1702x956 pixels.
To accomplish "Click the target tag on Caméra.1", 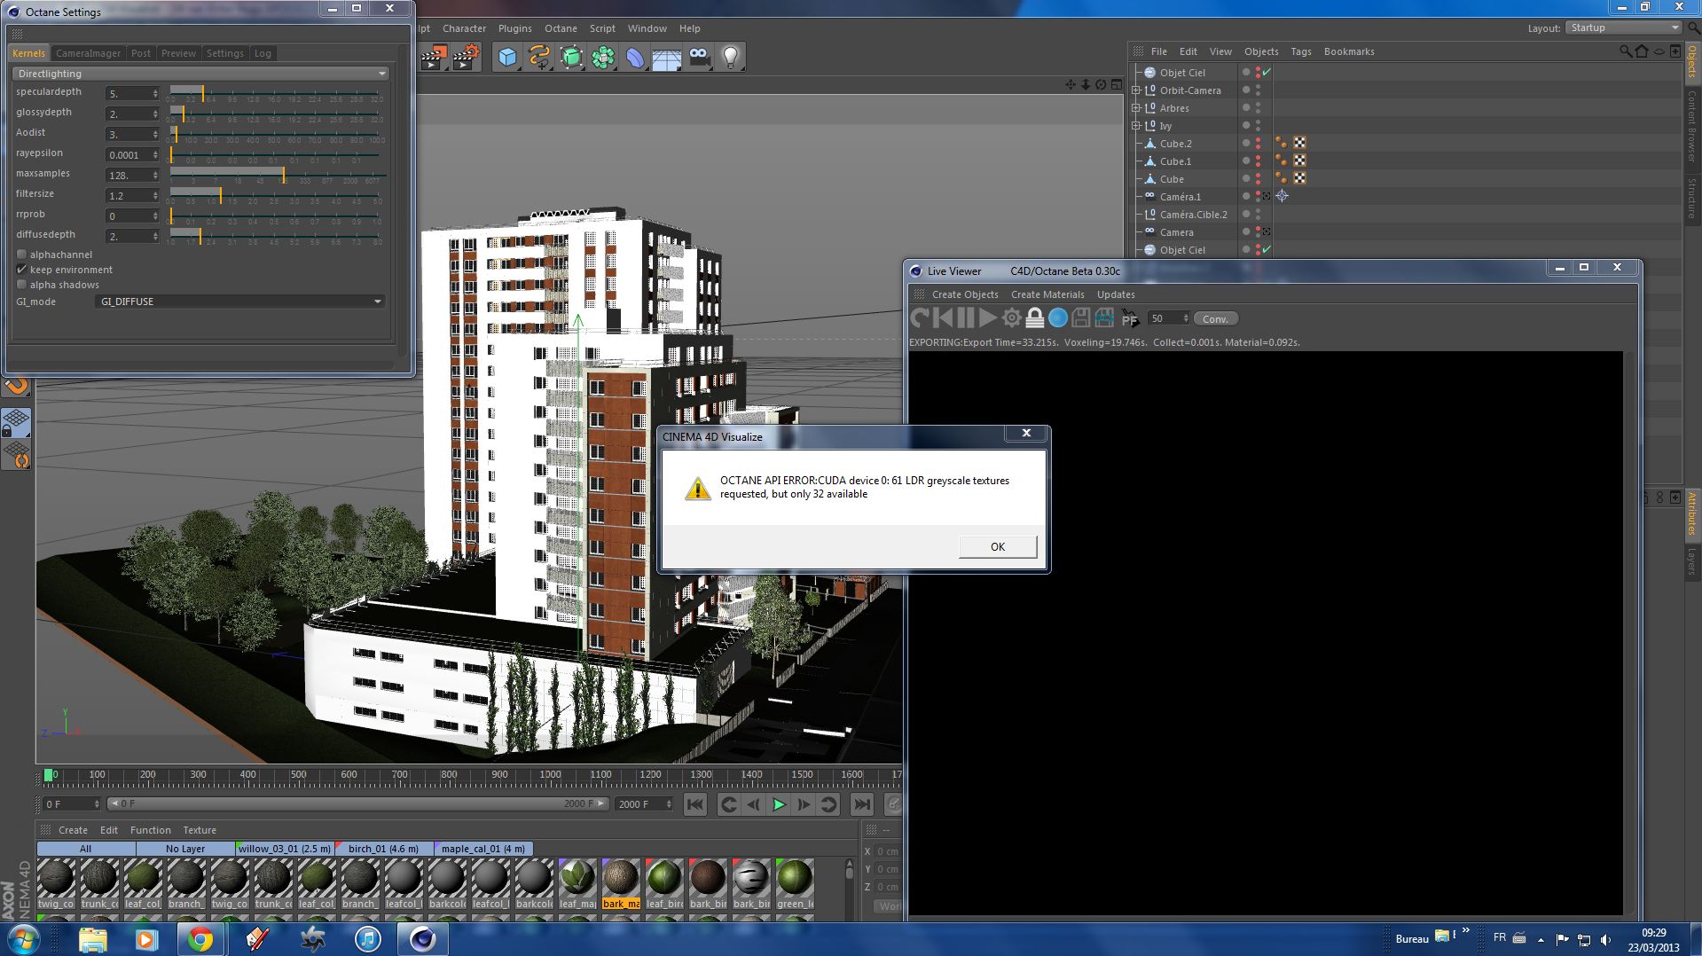I will (1282, 196).
